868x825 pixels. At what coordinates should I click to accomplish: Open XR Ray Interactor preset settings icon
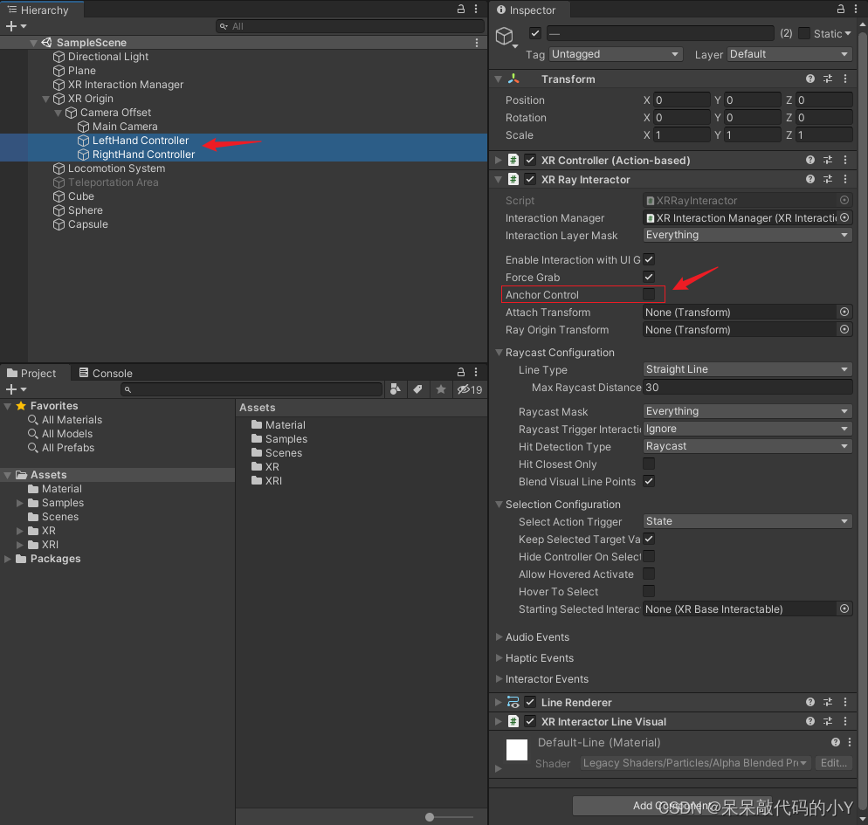(826, 179)
